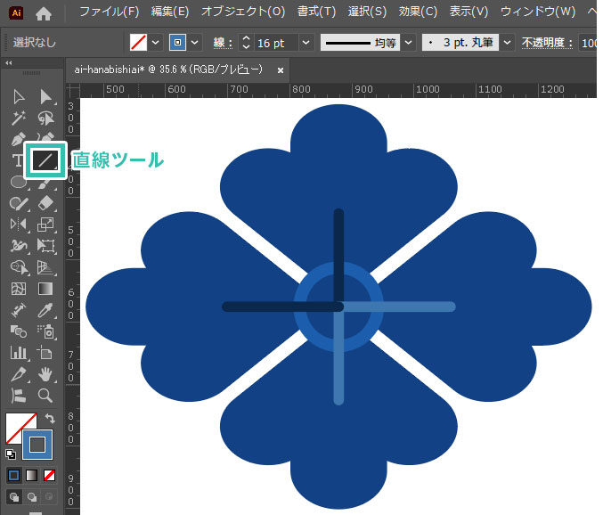Expand the 3 pt. 丸筆 brush dropdown
603x515 pixels.
(x=507, y=43)
